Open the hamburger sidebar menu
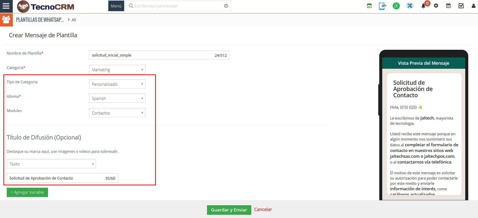 pos(6,6)
